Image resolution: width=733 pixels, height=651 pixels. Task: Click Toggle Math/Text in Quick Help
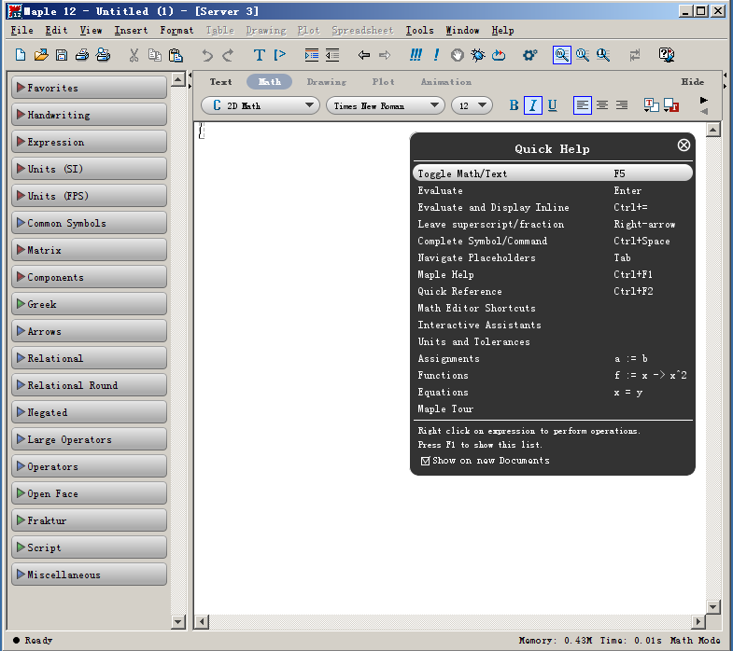tap(553, 173)
